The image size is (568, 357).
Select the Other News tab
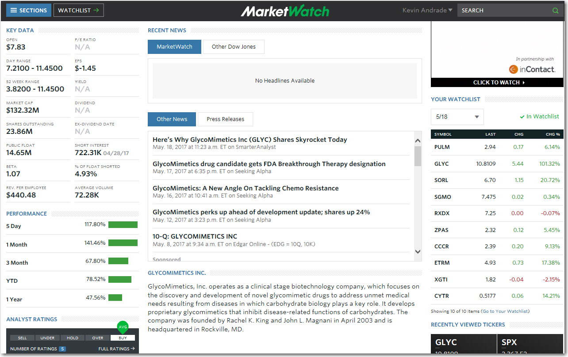pyautogui.click(x=172, y=119)
